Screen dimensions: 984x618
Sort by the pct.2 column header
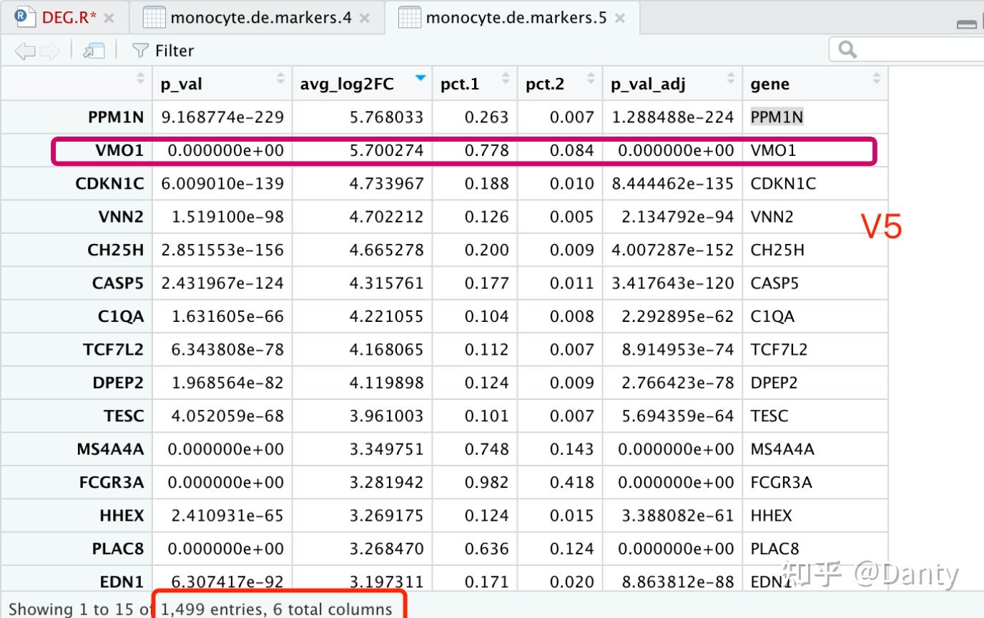click(560, 84)
